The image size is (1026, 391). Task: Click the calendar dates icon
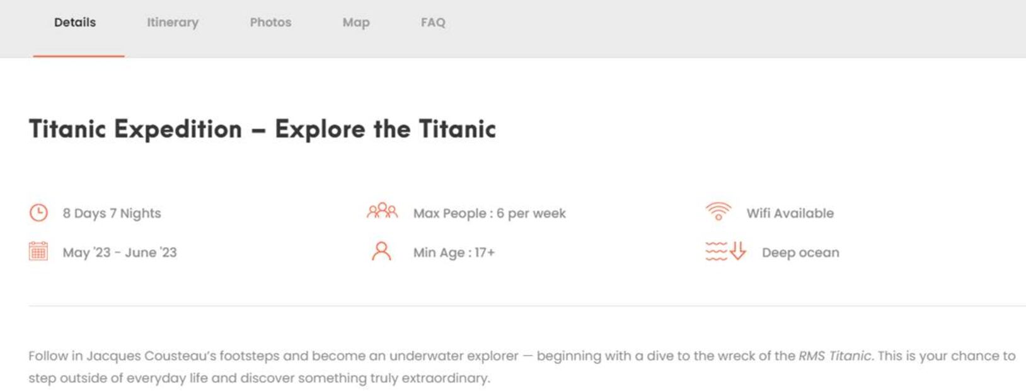[38, 251]
